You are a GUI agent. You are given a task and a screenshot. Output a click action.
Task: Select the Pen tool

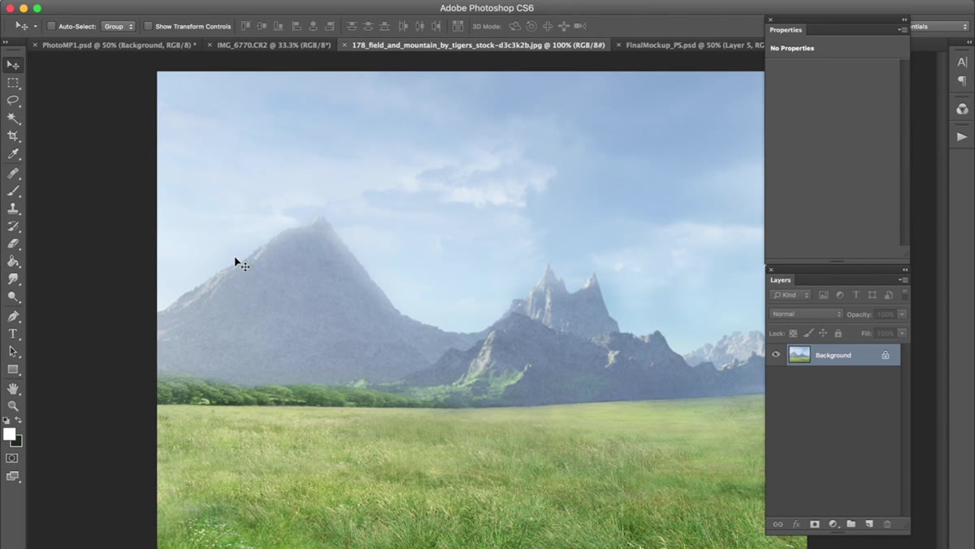tap(13, 316)
